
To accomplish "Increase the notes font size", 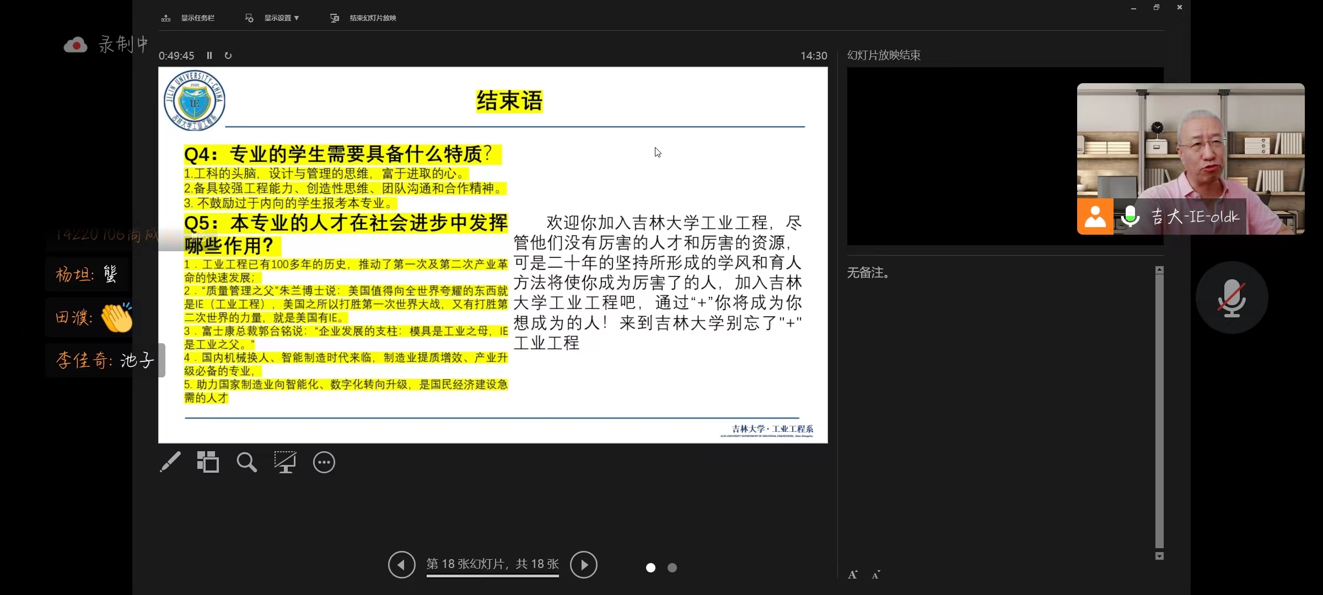I will [853, 575].
